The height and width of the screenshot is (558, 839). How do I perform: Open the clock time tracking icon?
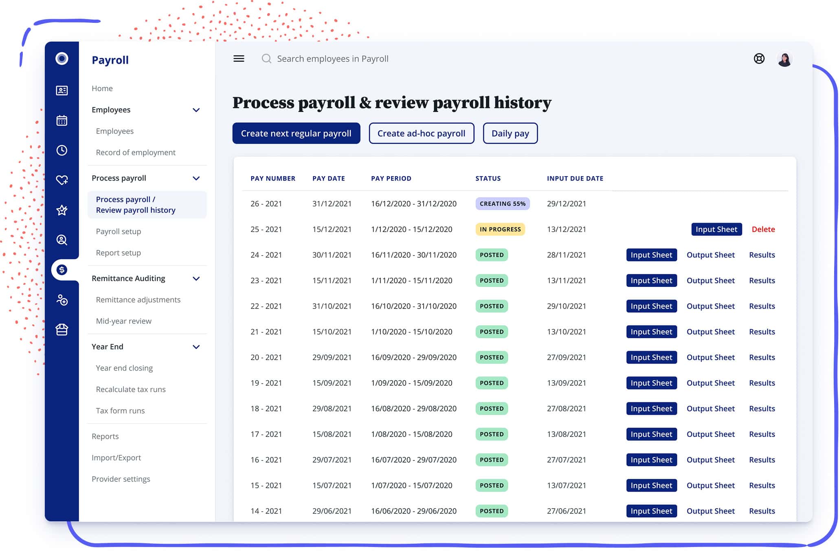[x=62, y=150]
